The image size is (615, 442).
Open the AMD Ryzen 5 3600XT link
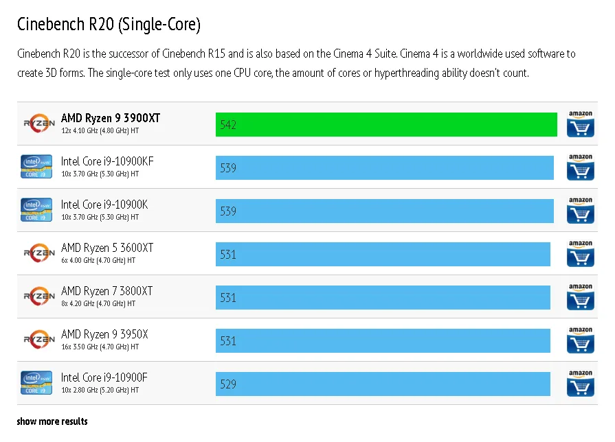[x=107, y=248]
